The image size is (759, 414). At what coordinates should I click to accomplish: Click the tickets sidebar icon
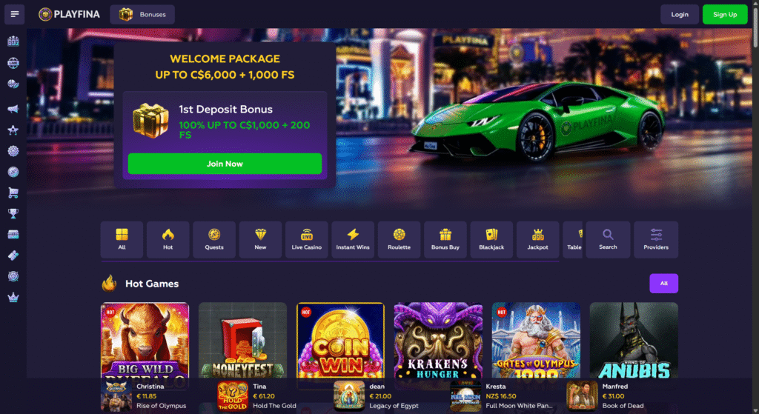(13, 256)
